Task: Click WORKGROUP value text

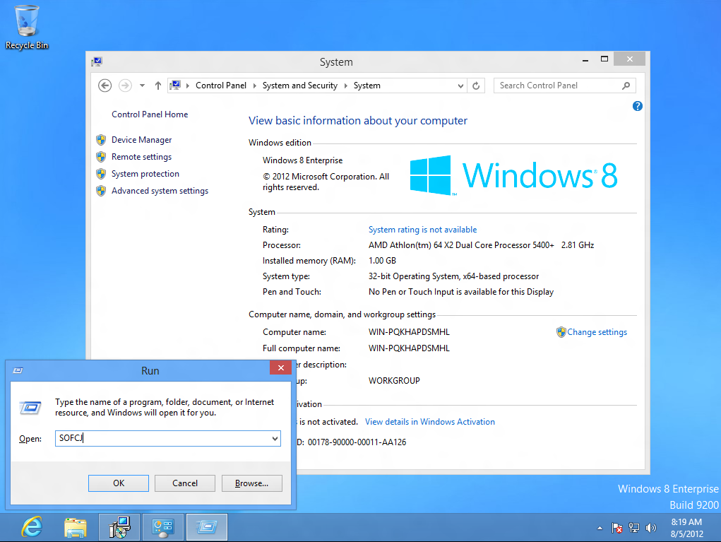Action: [x=394, y=381]
